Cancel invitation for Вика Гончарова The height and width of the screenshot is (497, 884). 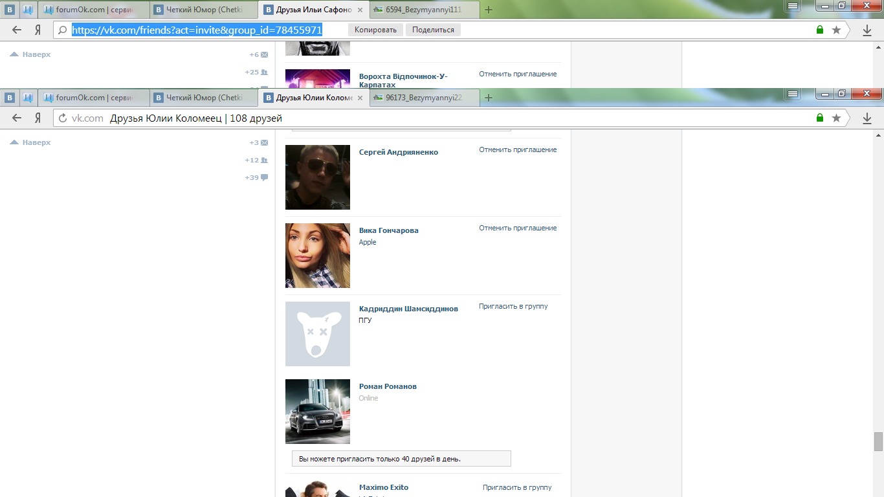(518, 228)
